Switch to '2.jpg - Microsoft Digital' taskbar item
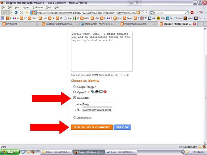This screenshot has width=207, height=155. click(x=121, y=152)
